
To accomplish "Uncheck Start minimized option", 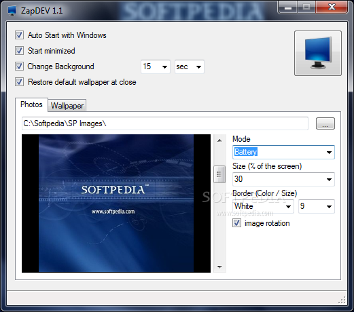I will click(x=19, y=51).
